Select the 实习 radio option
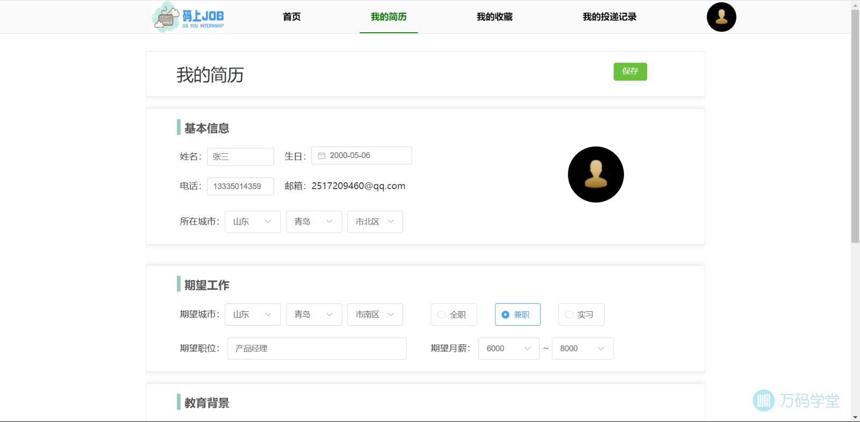The height and width of the screenshot is (422, 860). [x=582, y=314]
